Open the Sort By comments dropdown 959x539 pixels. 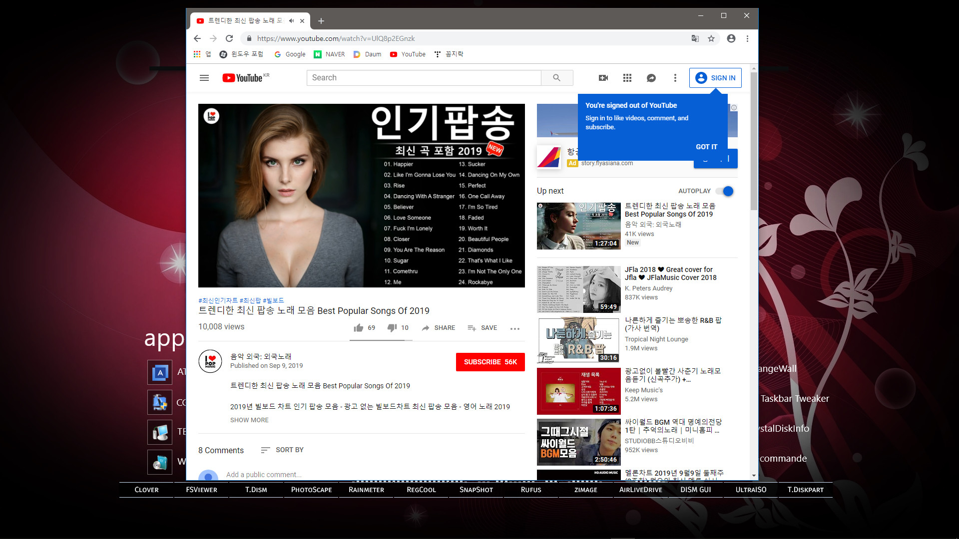[282, 450]
